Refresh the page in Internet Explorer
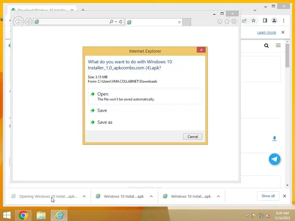Screen dimensions: 295x221 pyautogui.click(x=121, y=22)
